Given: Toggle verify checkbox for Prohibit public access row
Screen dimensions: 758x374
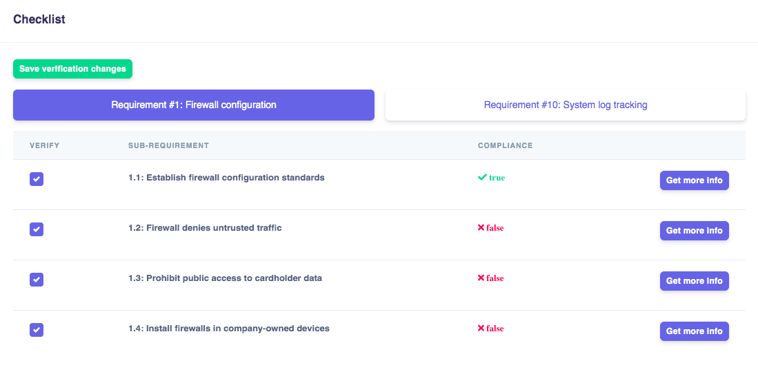Looking at the screenshot, I should click(x=37, y=280).
